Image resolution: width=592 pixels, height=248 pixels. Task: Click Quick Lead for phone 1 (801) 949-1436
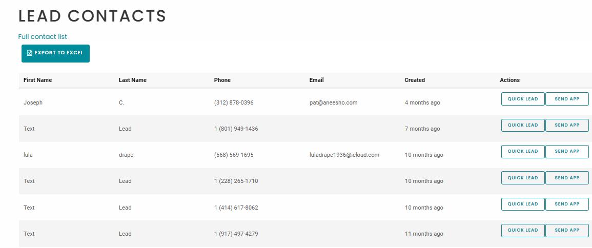522,125
